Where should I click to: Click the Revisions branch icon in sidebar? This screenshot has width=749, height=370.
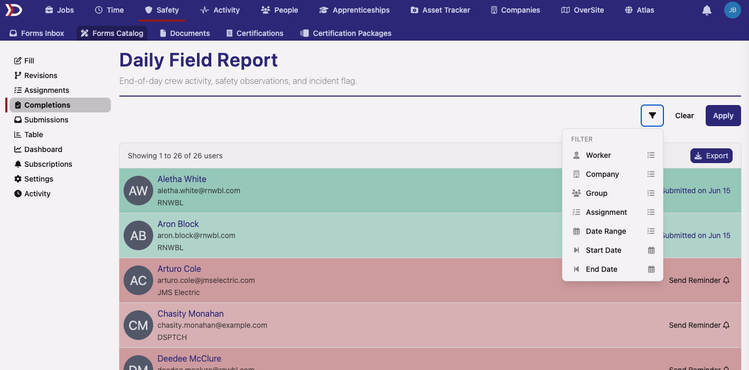tap(18, 75)
